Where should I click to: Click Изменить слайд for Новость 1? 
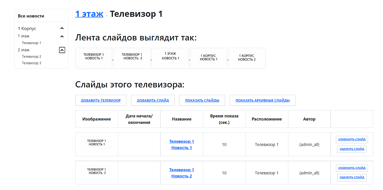[352, 140]
